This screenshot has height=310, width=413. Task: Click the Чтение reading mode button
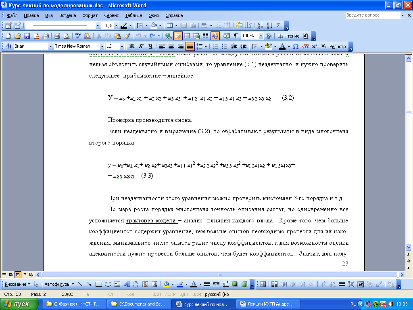(289, 36)
